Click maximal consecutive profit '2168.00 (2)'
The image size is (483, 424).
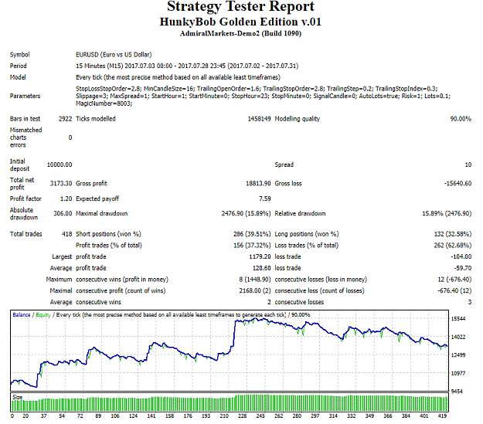tap(255, 290)
